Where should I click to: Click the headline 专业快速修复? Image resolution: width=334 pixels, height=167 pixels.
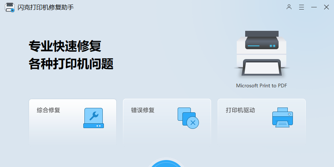[x=65, y=46]
